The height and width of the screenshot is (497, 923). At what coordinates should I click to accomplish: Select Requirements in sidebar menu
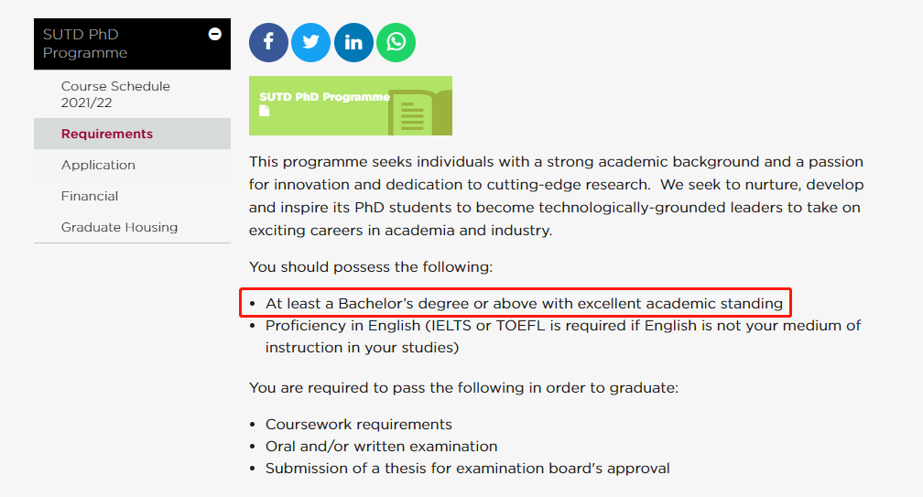coord(132,134)
